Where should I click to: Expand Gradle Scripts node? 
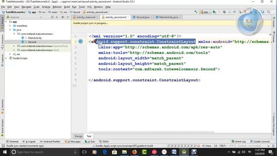click(x=6, y=58)
